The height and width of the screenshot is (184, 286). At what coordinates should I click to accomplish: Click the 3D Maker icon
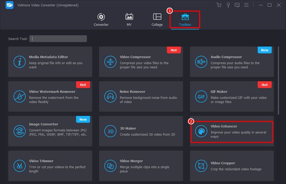point(110,131)
